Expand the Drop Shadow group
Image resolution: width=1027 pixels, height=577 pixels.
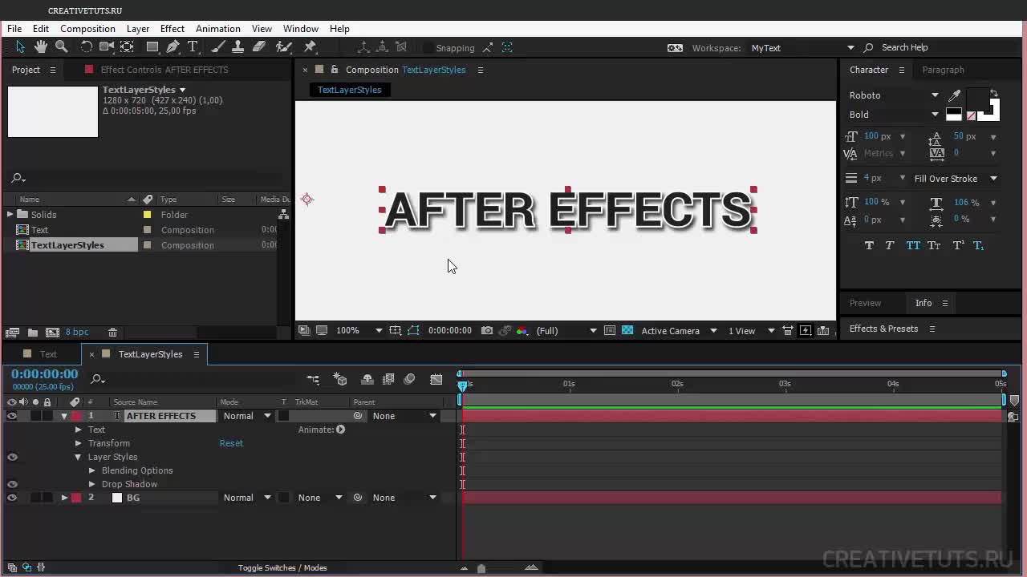(x=92, y=484)
